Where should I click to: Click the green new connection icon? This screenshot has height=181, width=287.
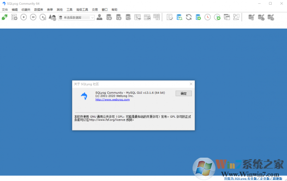tap(5, 17)
